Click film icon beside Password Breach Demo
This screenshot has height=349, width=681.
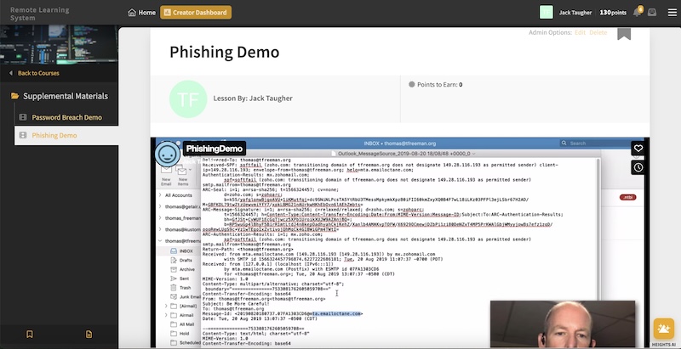point(23,117)
